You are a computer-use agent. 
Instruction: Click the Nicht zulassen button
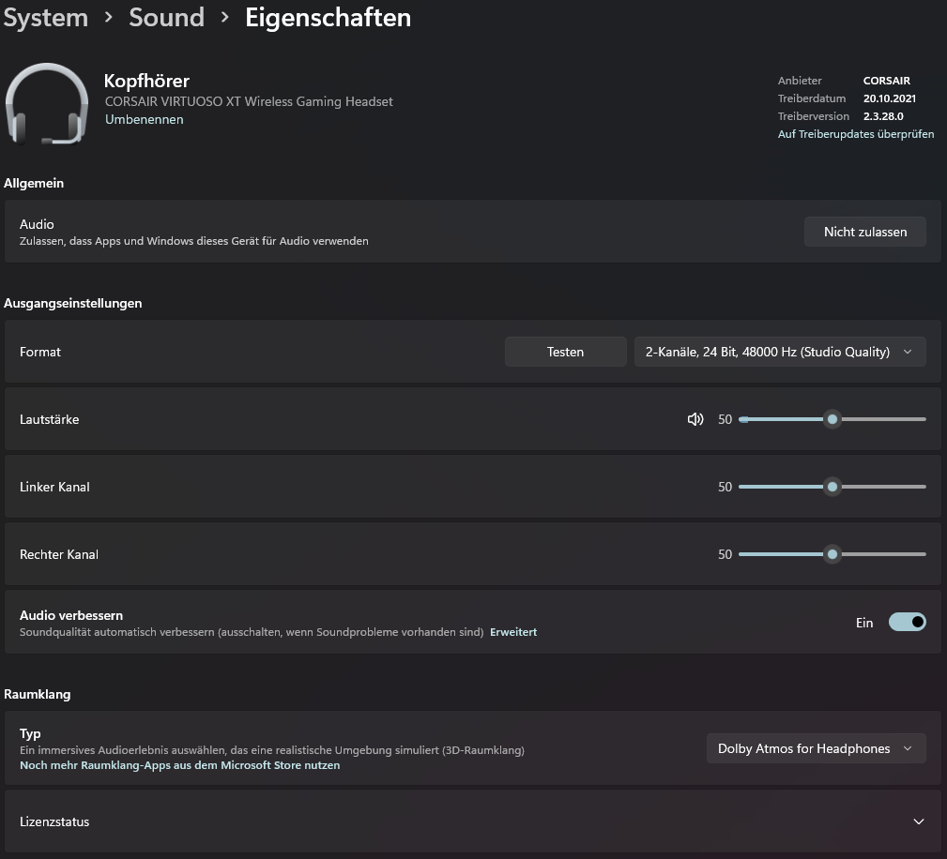click(x=864, y=232)
